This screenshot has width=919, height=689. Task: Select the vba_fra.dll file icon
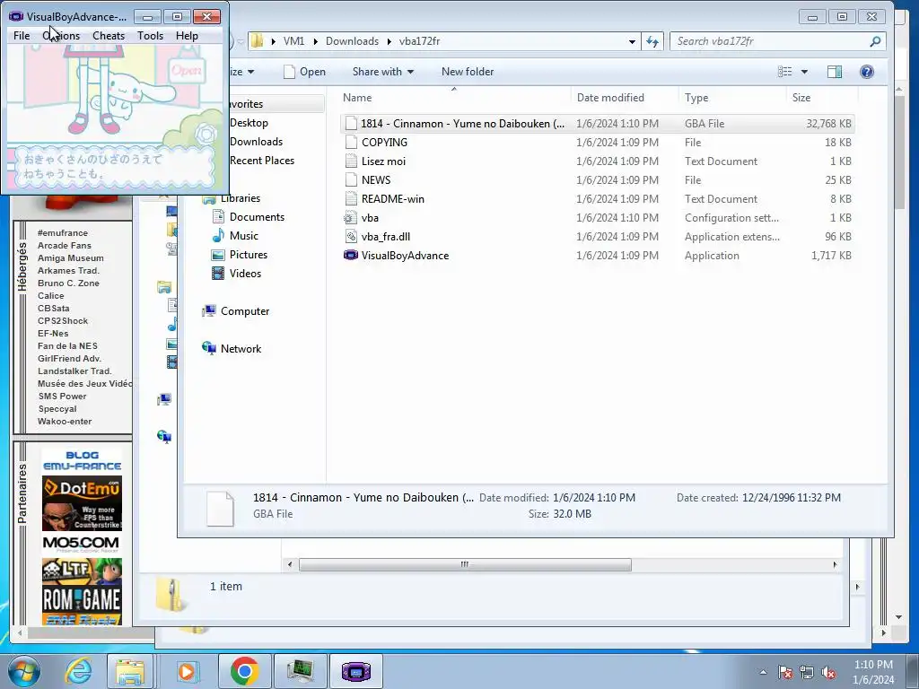351,236
